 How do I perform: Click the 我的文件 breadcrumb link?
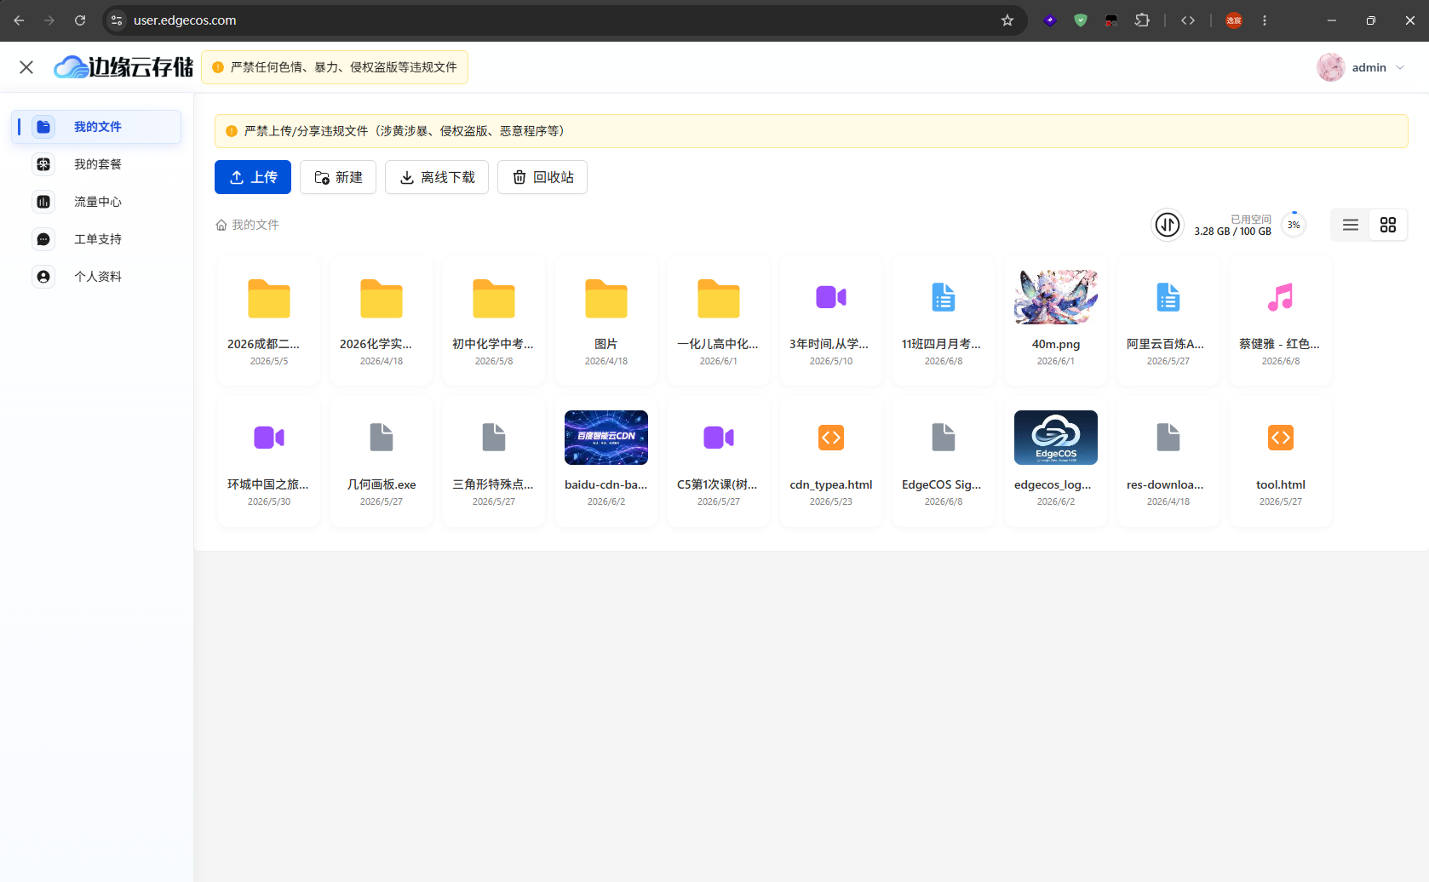pyautogui.click(x=247, y=225)
